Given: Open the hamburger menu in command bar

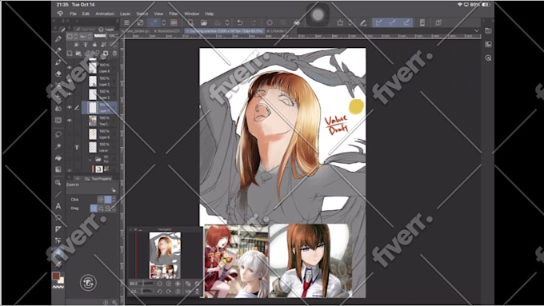Looking at the screenshot, I should (x=126, y=23).
